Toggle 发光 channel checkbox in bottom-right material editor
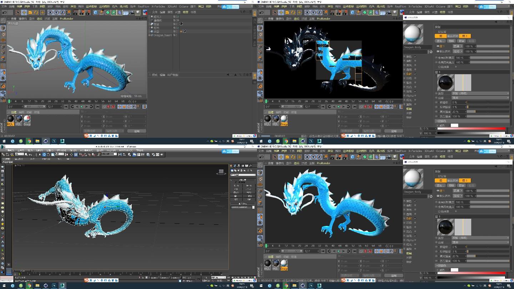 pyautogui.click(x=415, y=209)
